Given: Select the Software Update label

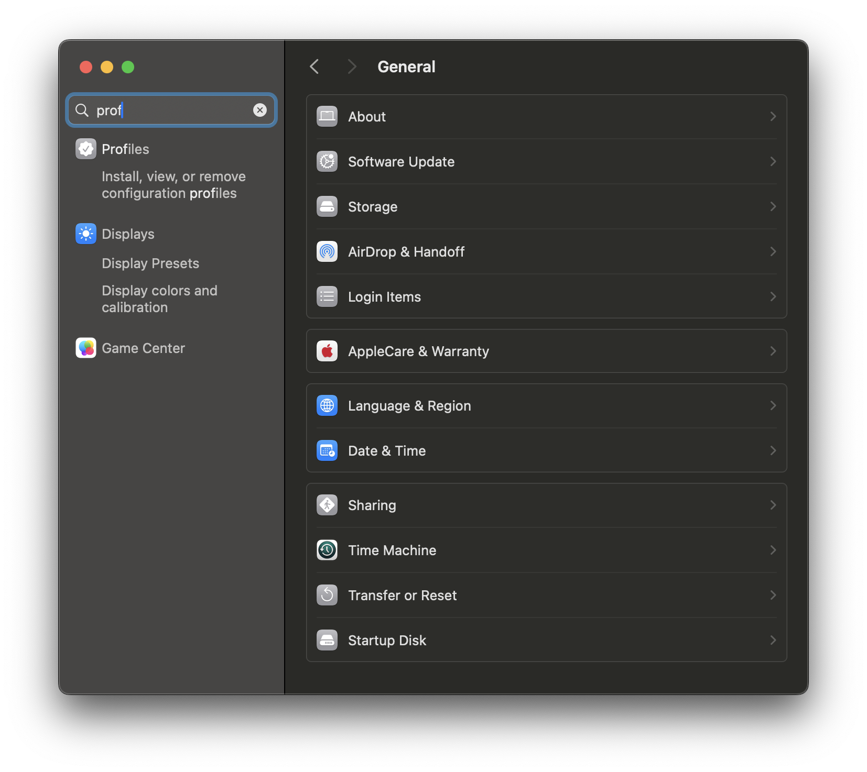Looking at the screenshot, I should click(x=401, y=162).
